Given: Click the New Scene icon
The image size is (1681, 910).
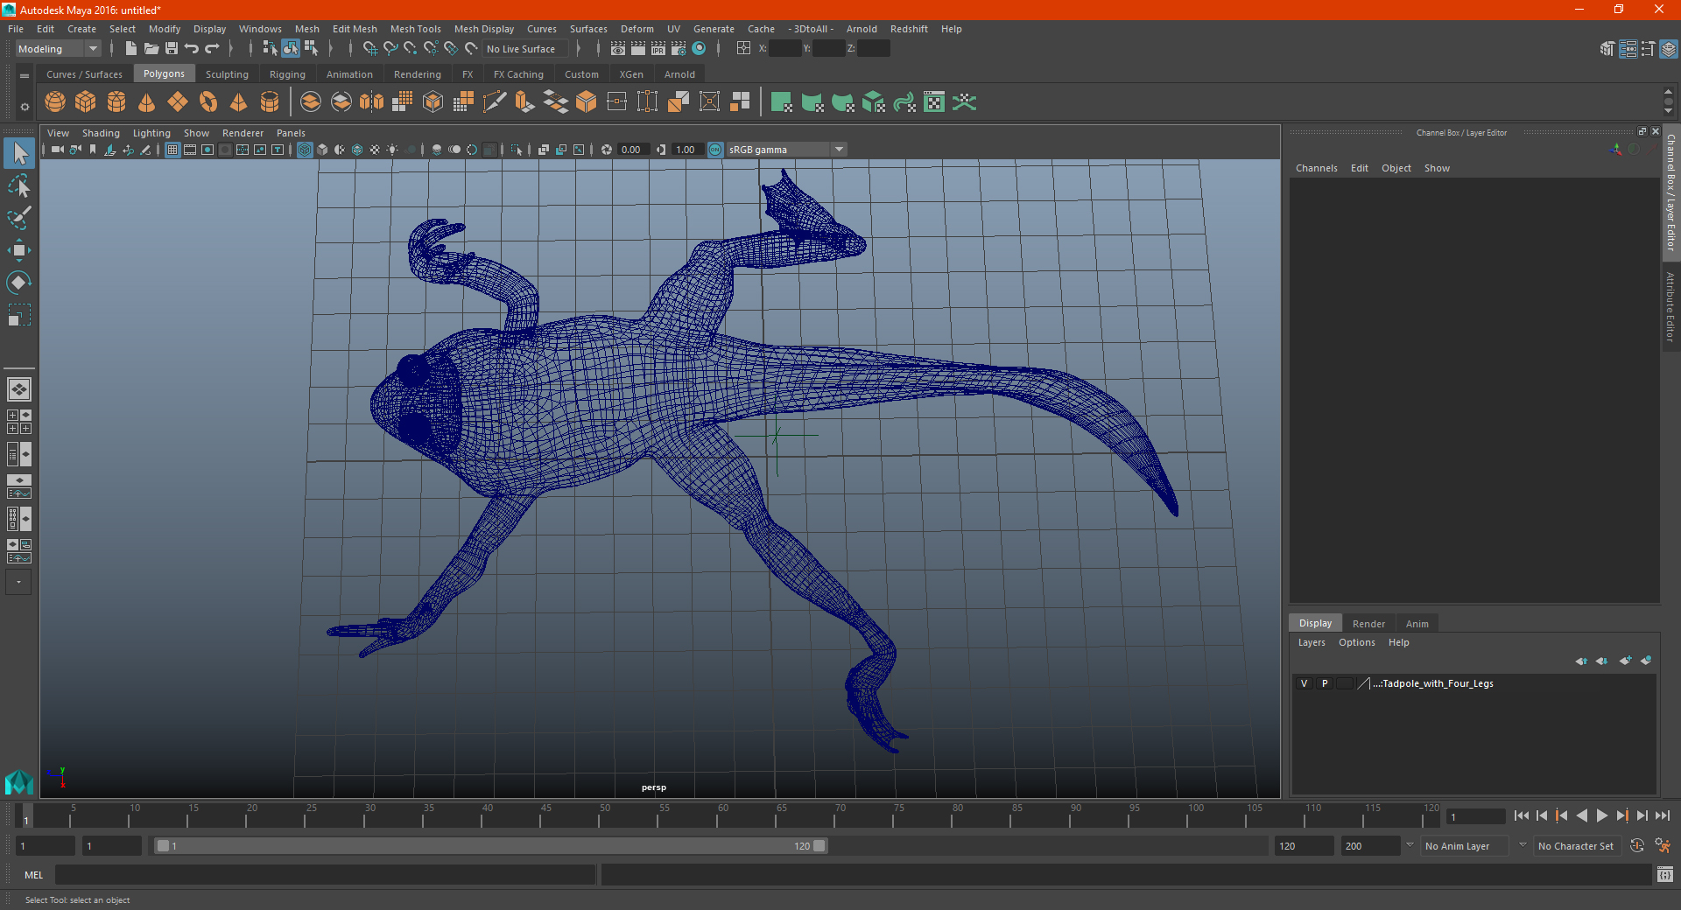Looking at the screenshot, I should 130,49.
